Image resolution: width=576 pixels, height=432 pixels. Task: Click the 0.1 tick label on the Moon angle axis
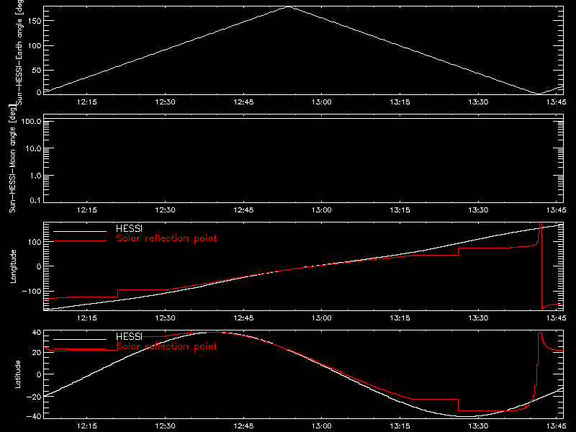[35, 201]
